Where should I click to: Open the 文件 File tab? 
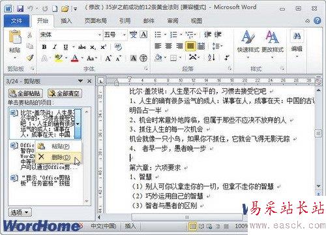click(x=16, y=21)
